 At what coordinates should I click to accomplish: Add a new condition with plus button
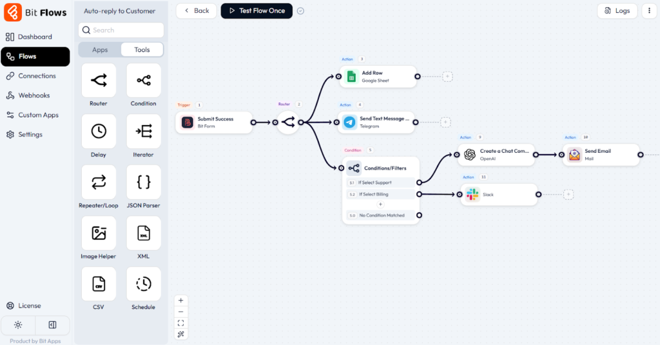pos(380,204)
